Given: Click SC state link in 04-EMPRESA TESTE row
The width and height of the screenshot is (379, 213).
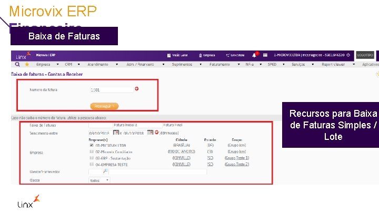Looking at the screenshot, I should click(210, 164).
